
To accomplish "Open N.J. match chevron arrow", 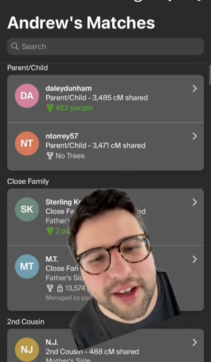I will (x=195, y=342).
